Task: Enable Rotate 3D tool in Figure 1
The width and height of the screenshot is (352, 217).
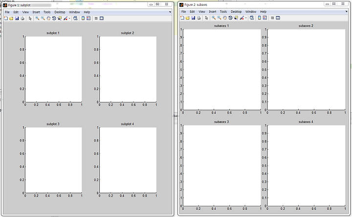Action: pyautogui.click(x=54, y=19)
